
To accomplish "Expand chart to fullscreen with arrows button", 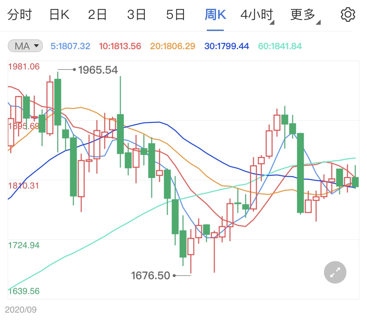I will [x=335, y=272].
